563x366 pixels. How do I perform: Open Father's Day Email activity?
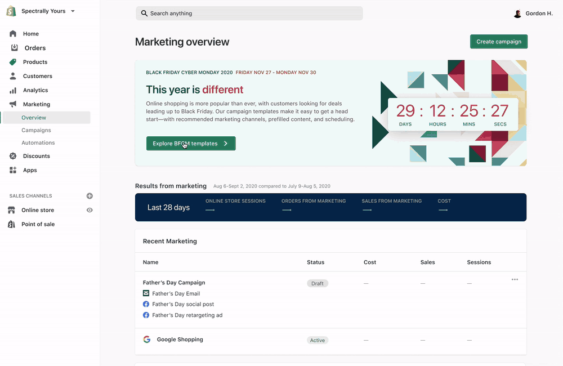click(176, 293)
